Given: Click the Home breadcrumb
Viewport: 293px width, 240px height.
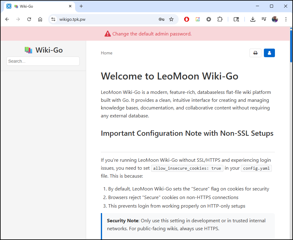Looking at the screenshot, I should click(107, 53).
